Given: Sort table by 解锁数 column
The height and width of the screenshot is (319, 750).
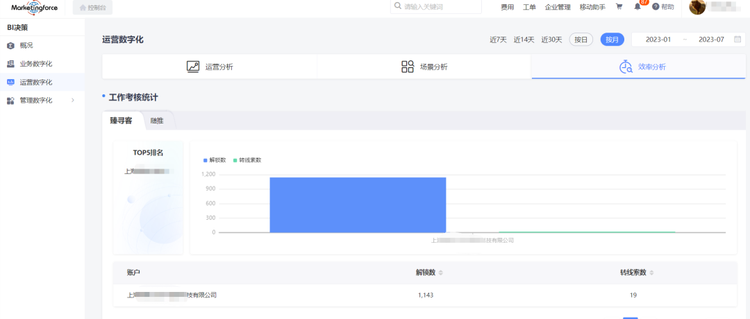Looking at the screenshot, I should click(x=440, y=273).
